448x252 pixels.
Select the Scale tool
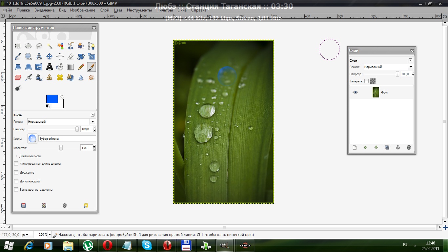[92, 56]
